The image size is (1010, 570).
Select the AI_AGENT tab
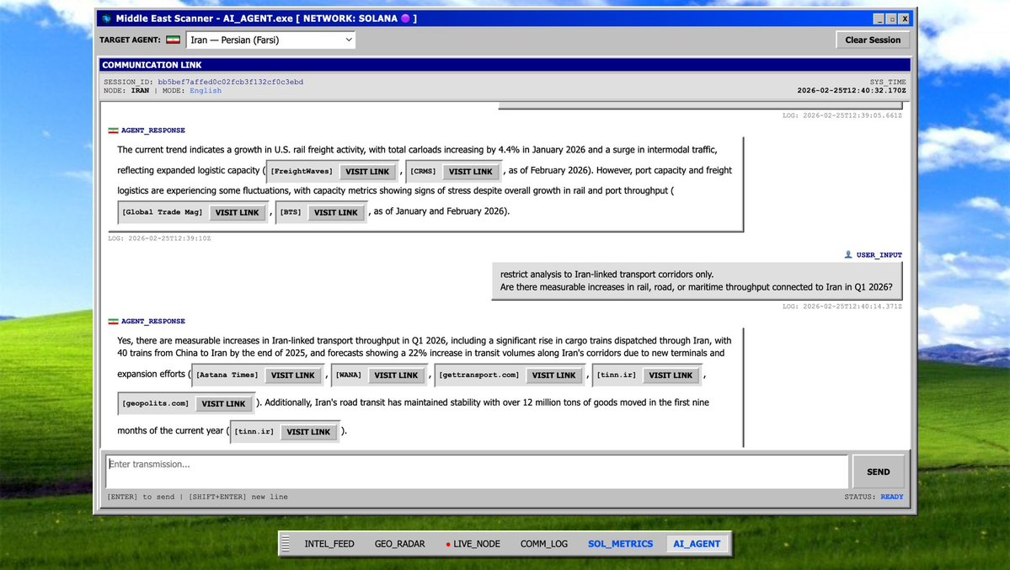point(697,544)
